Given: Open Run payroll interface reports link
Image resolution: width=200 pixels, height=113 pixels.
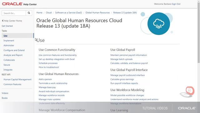Looking at the screenshot, I should (124, 83).
